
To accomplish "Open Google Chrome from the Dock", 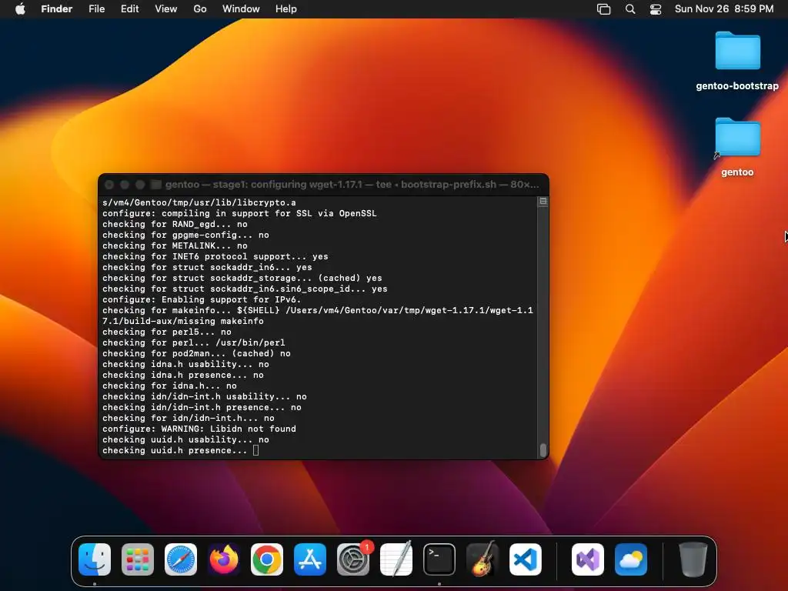I will tap(267, 559).
